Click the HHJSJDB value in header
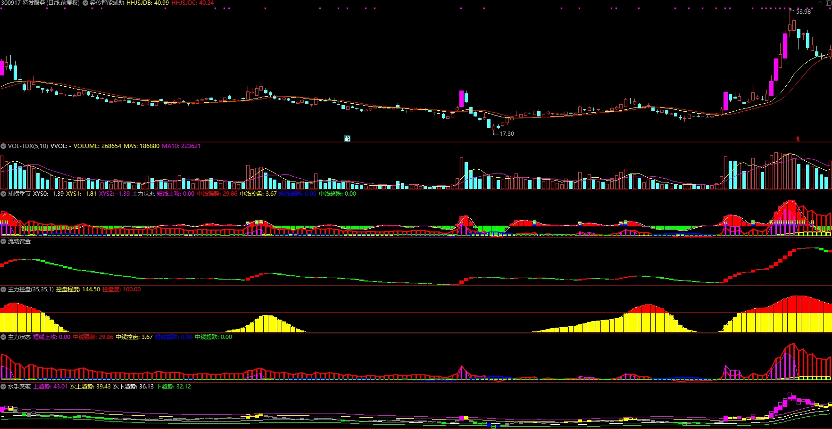This screenshot has width=832, height=429. (148, 3)
